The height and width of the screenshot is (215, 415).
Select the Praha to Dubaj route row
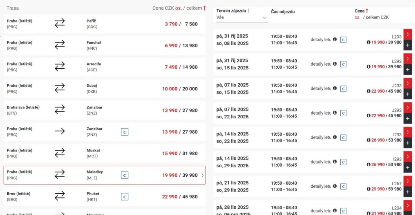(x=104, y=89)
